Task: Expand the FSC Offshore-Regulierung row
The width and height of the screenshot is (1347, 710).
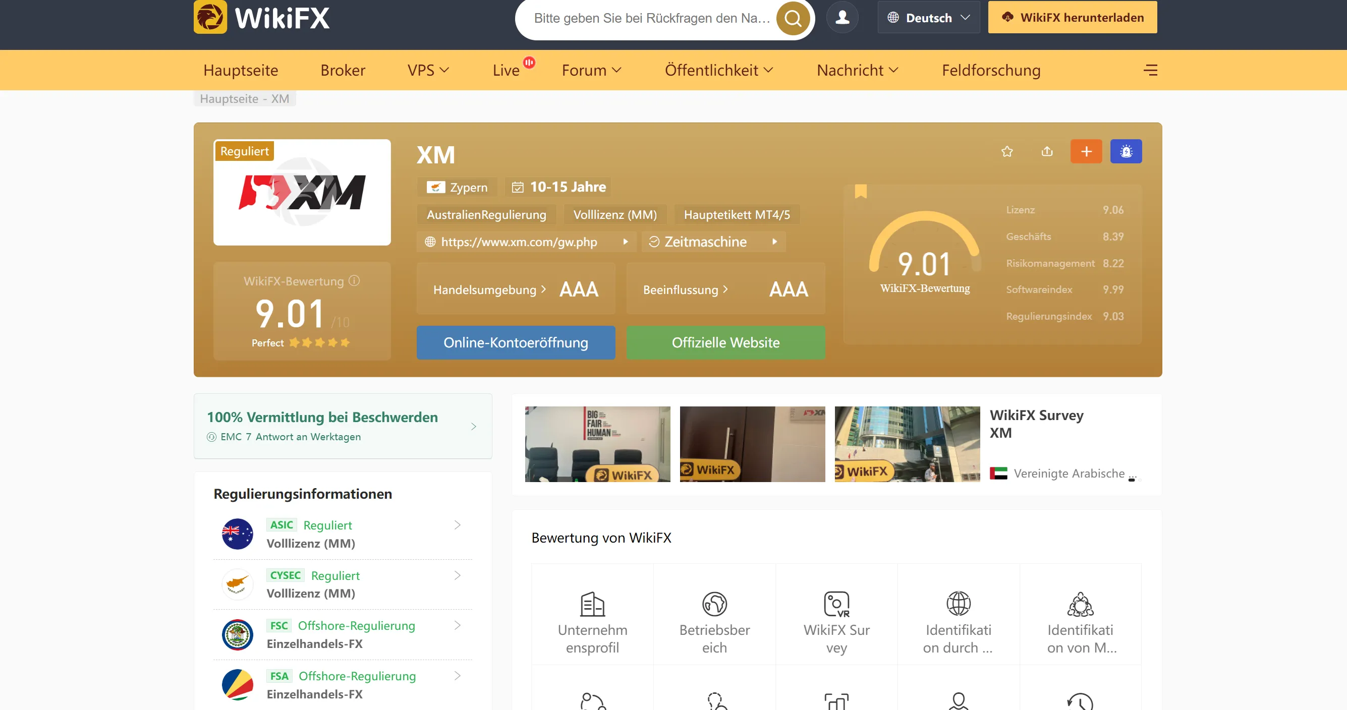Action: tap(343, 634)
